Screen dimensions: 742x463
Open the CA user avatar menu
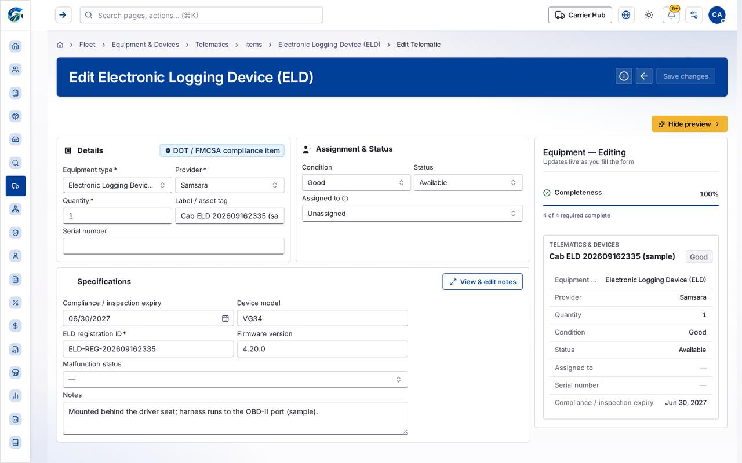point(717,15)
